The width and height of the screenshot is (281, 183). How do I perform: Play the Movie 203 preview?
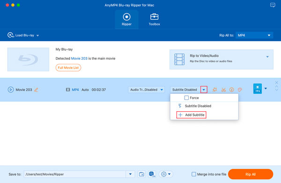pos(11,90)
